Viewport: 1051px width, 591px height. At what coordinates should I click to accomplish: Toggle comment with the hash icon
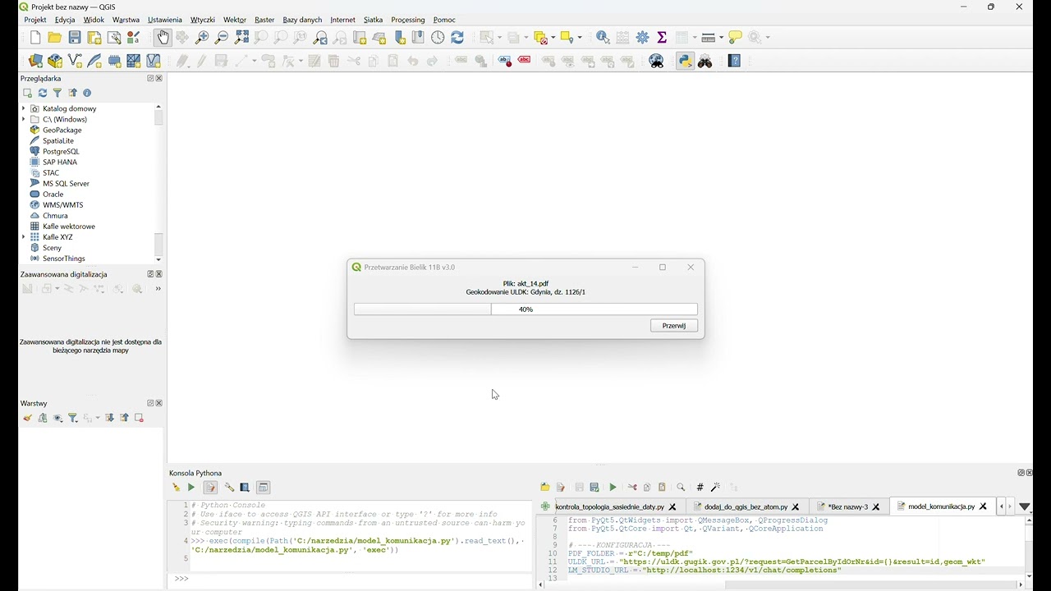tap(700, 488)
